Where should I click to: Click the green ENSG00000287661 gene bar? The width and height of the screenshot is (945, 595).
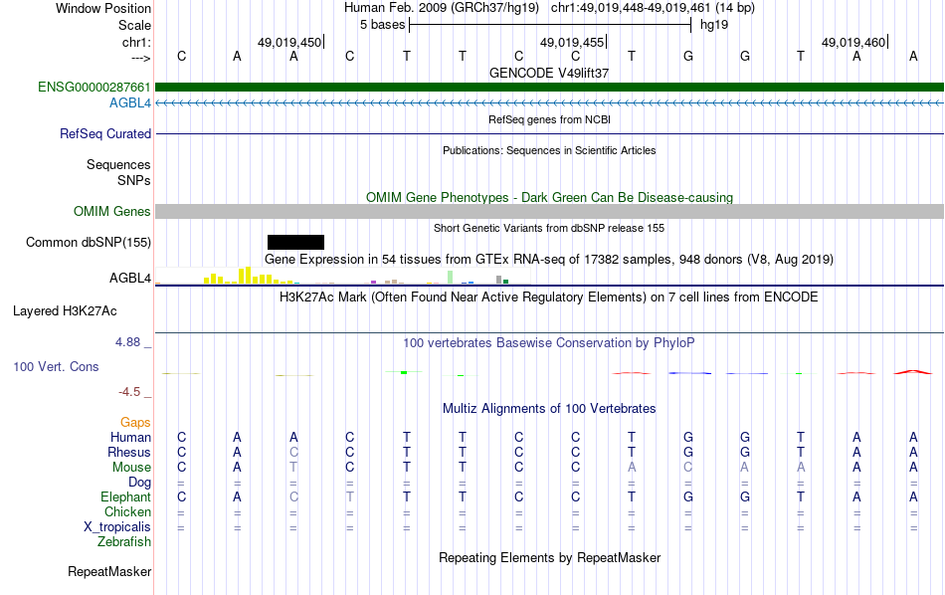coord(549,88)
